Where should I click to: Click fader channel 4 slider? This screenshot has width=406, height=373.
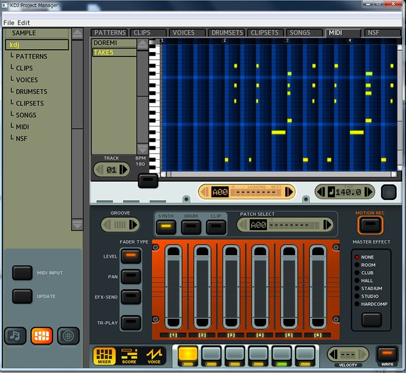point(260,287)
